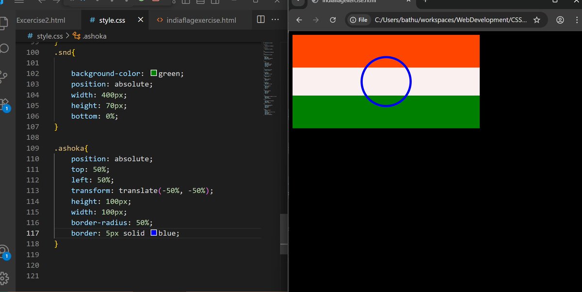This screenshot has height=292, width=582.
Task: Click the Chrome address bar URL
Action: pyautogui.click(x=451, y=20)
